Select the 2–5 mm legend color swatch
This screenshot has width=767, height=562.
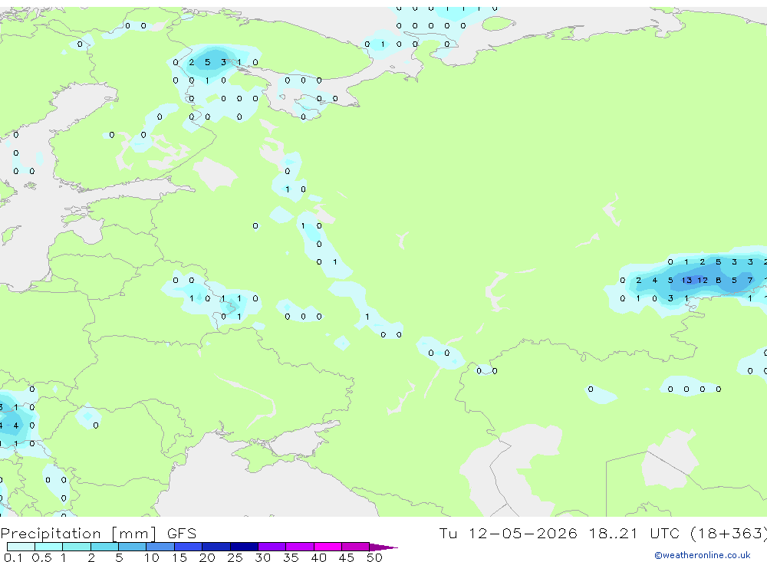tap(104, 547)
